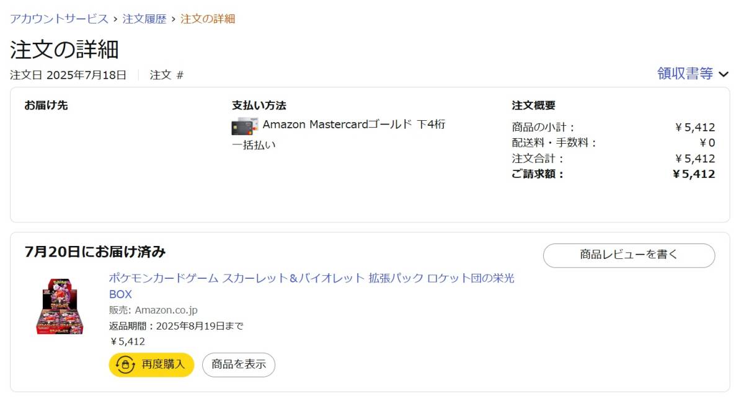Click the 注文の詳細 breadcrumb item
744x399 pixels.
coord(208,19)
